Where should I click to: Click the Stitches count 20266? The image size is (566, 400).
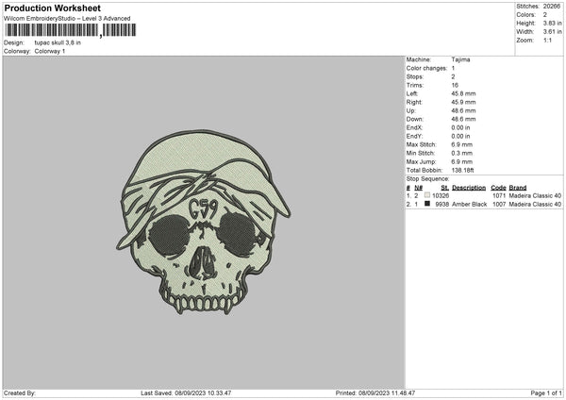[x=552, y=7]
